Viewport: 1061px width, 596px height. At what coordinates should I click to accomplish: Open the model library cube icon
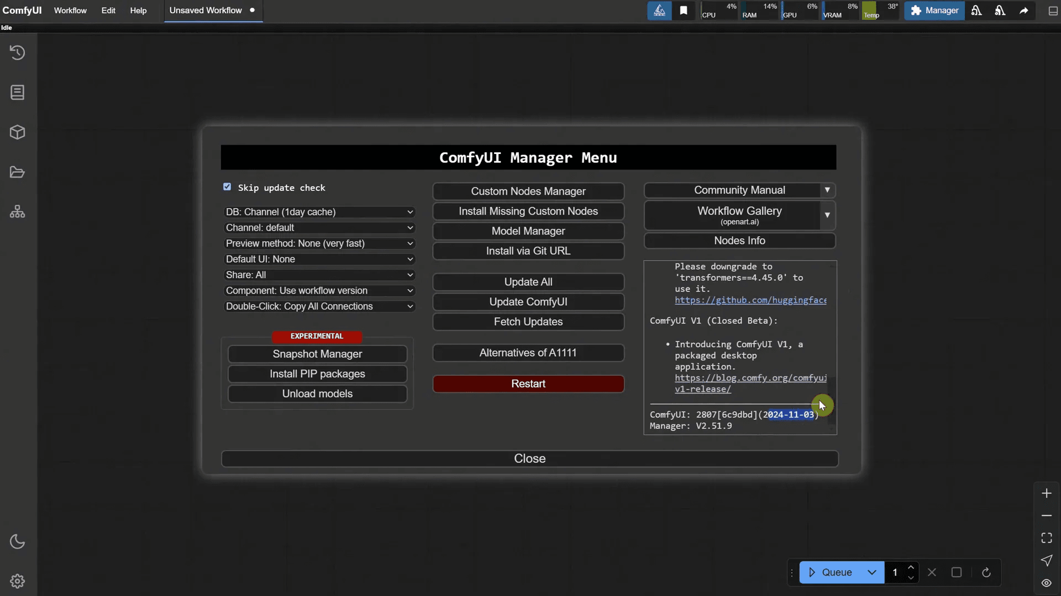pos(18,132)
